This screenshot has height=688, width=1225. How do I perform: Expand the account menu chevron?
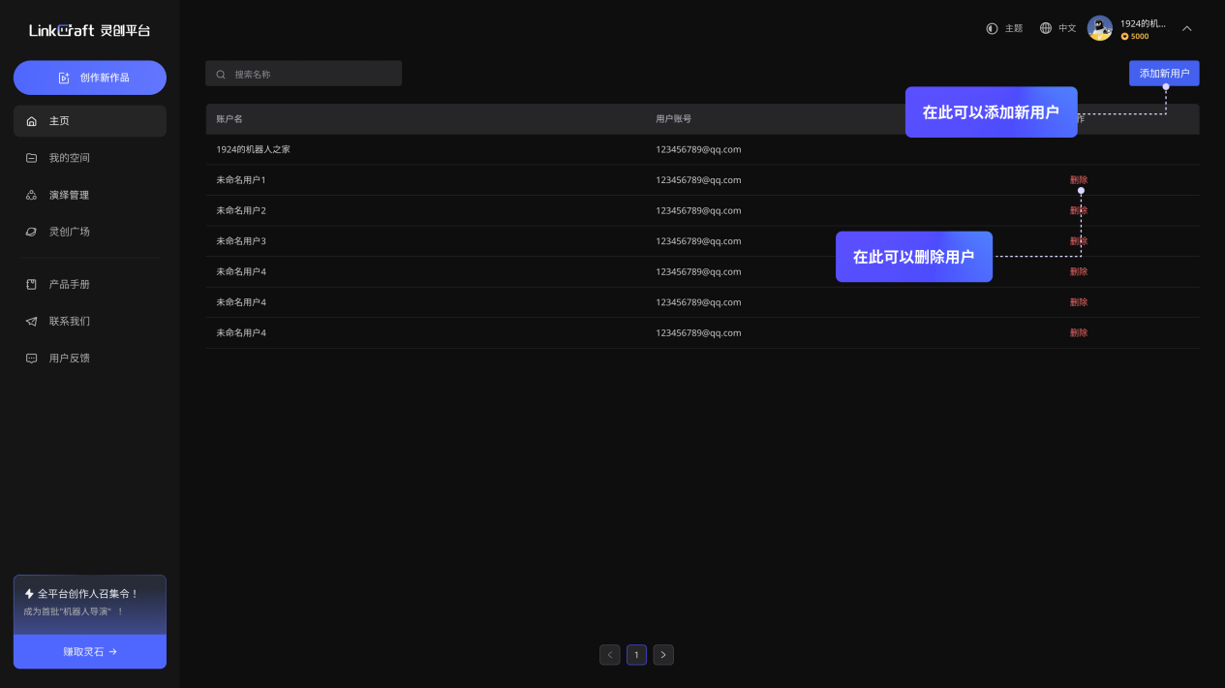(1186, 28)
